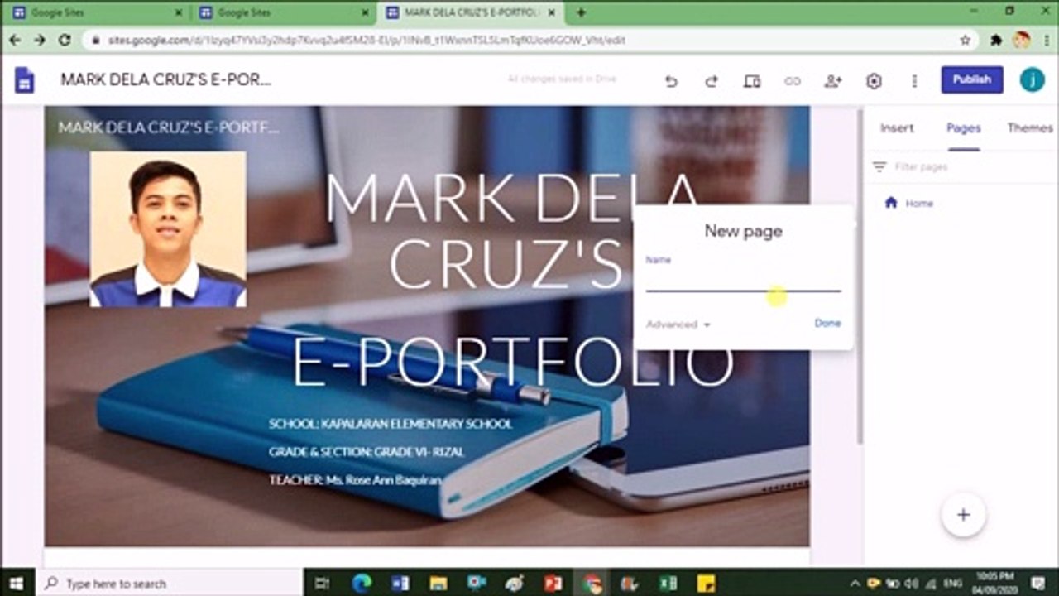This screenshot has height=596, width=1059.
Task: Open Sticky Notes from the taskbar
Action: pos(706,584)
